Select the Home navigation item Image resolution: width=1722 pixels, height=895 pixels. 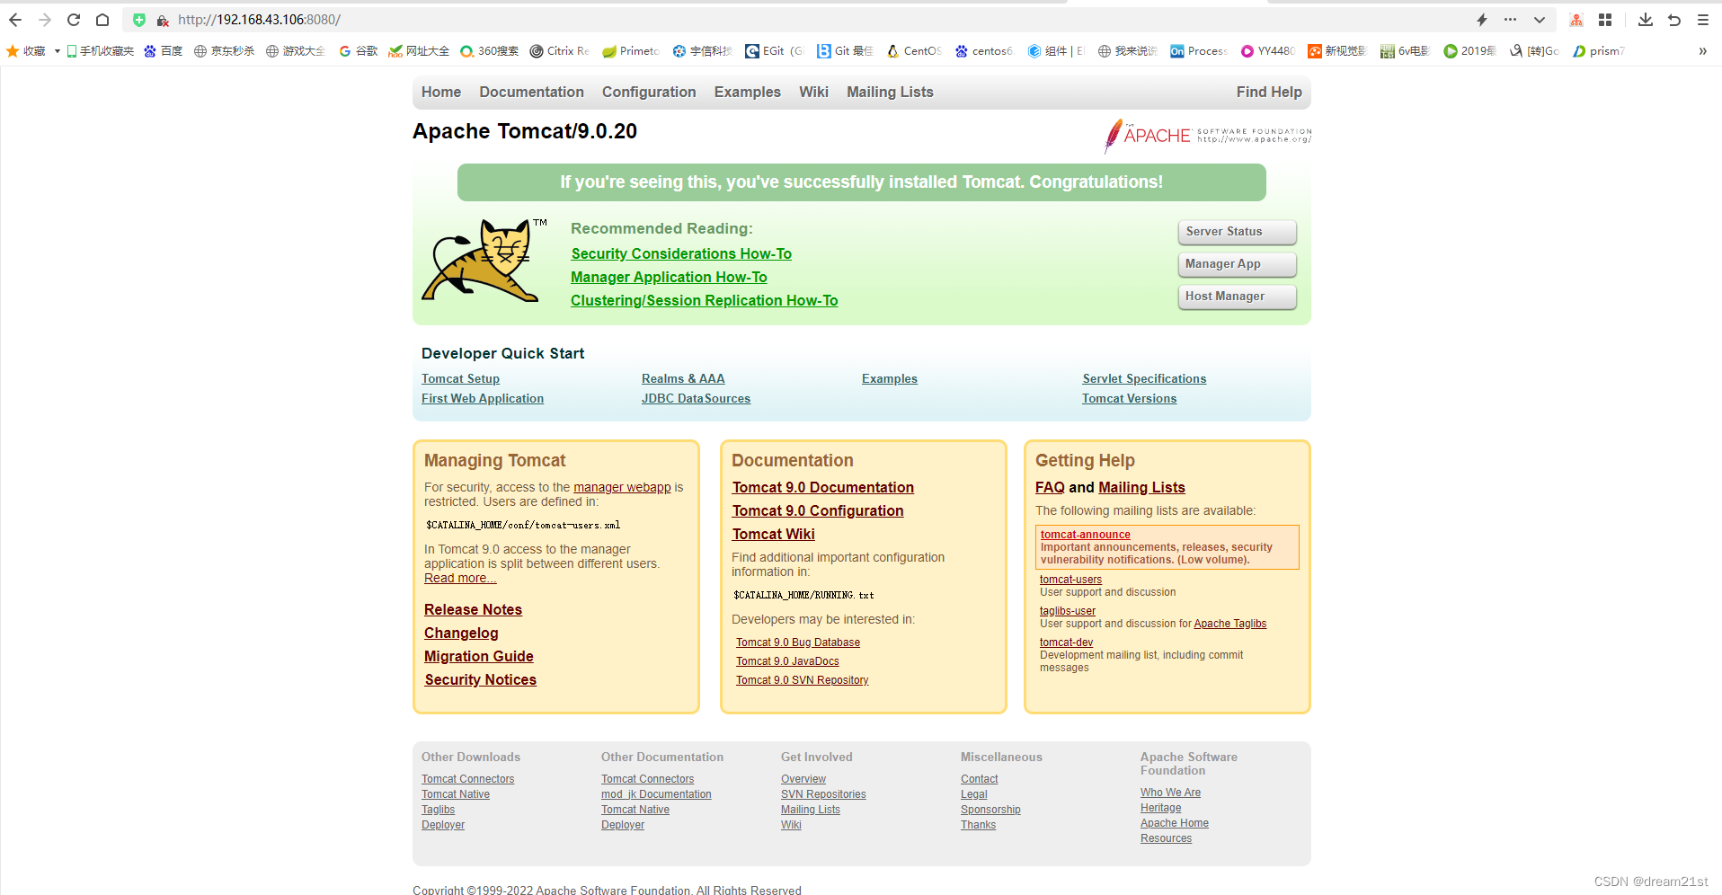(441, 92)
